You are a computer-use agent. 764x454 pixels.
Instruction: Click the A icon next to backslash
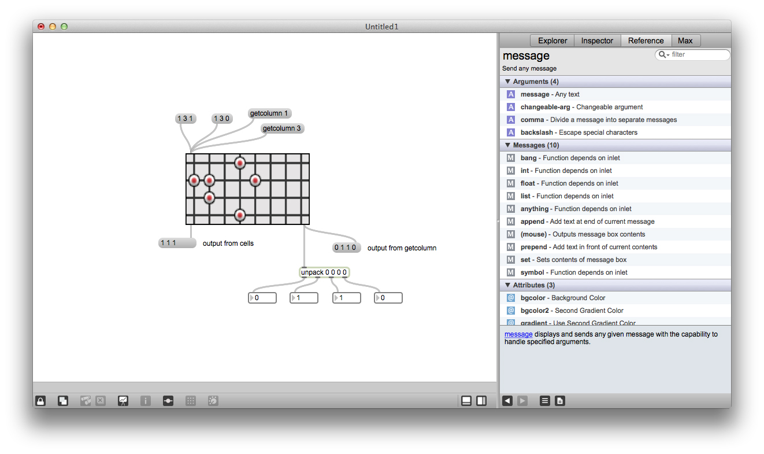pos(511,132)
